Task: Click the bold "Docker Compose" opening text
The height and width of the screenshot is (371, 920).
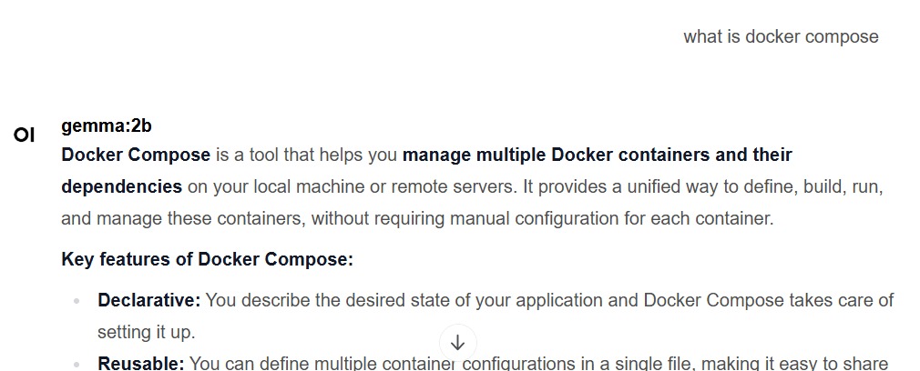Action: point(136,155)
